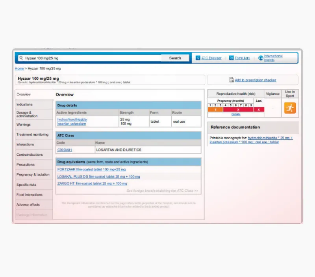Viewport: 315px width, 277px height.
Task: Click the Vigilance column header
Action: pyautogui.click(x=272, y=94)
